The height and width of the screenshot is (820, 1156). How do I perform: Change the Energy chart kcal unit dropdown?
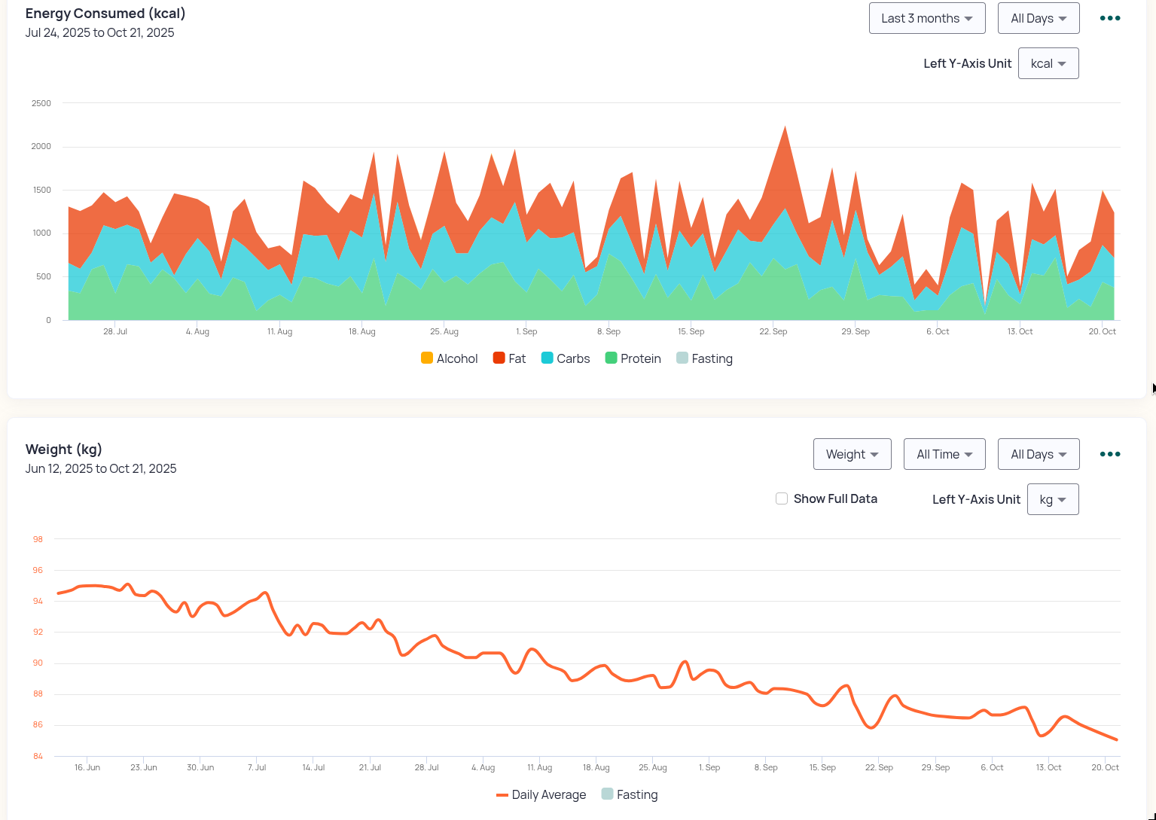pos(1048,63)
